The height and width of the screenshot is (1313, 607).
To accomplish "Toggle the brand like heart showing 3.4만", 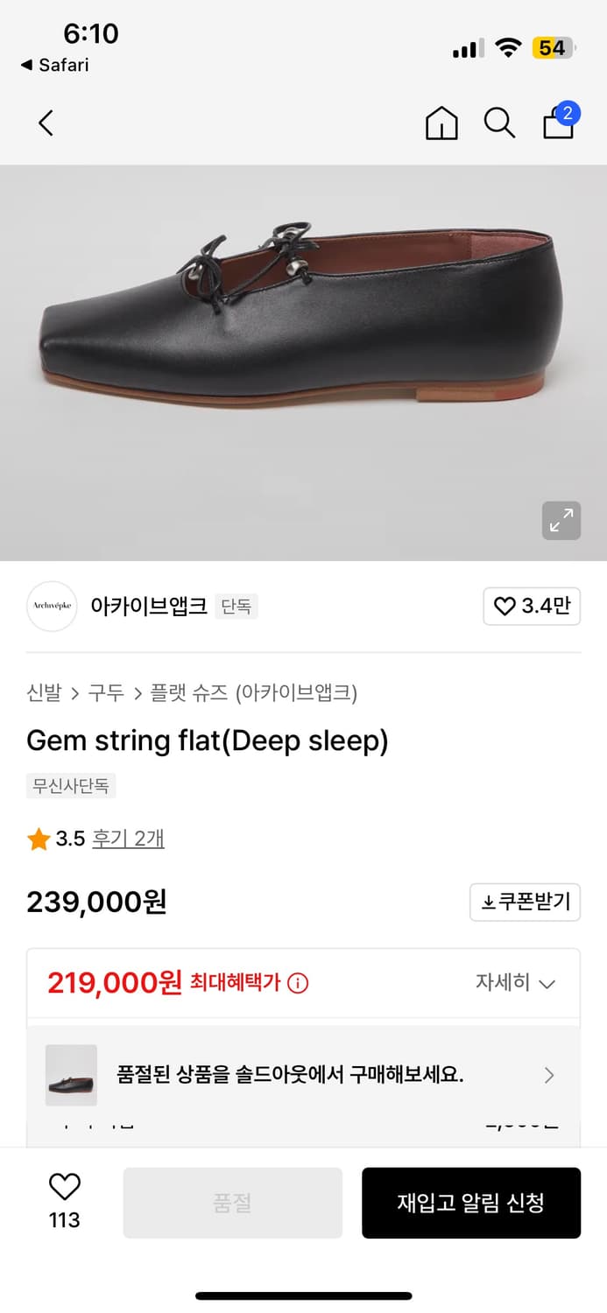I will click(531, 607).
